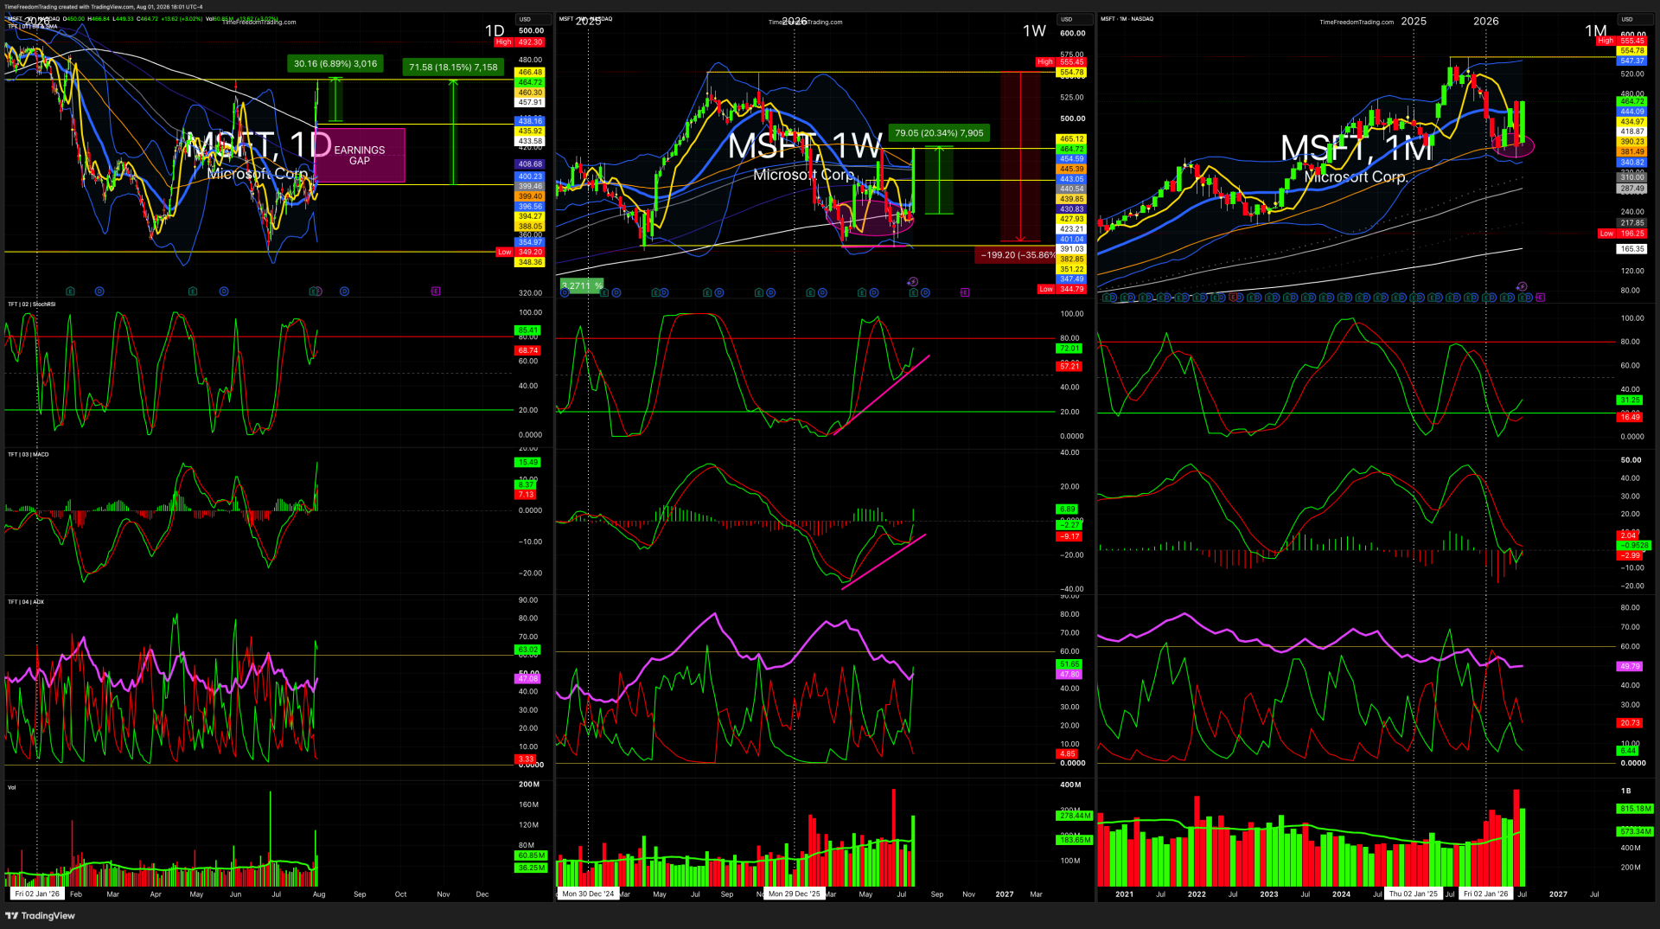Click the 'MSFT · 1M · NASDAQ' symbol legend
This screenshot has width=1660, height=929.
(1127, 19)
